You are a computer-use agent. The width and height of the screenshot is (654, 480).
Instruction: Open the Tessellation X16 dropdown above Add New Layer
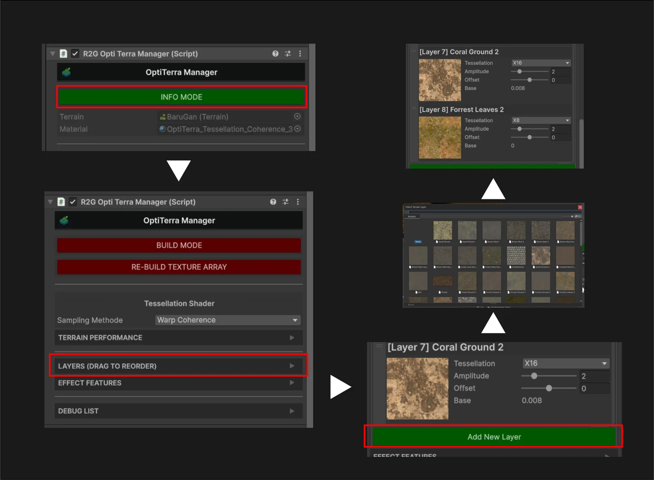tap(566, 363)
